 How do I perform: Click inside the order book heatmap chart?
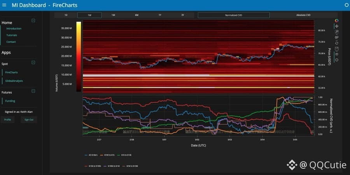coord(198,56)
